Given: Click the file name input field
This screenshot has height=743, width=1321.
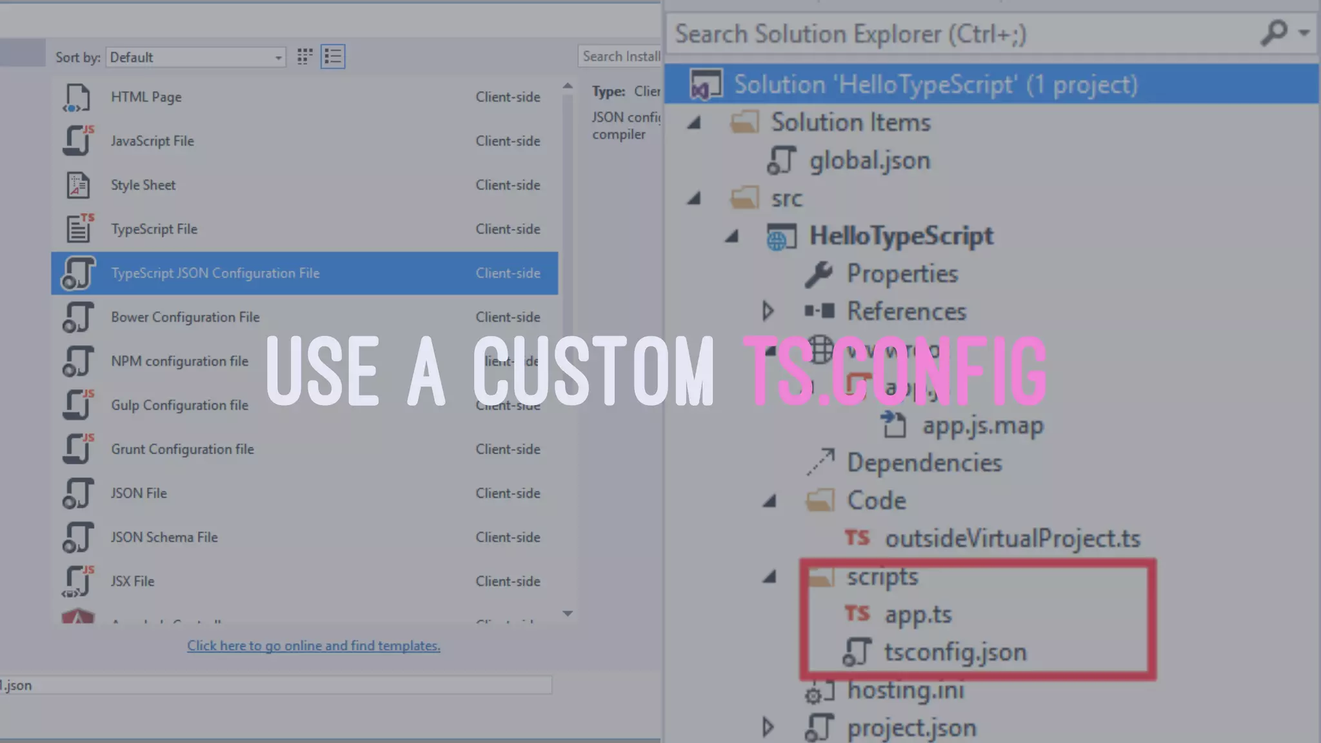Looking at the screenshot, I should point(276,685).
